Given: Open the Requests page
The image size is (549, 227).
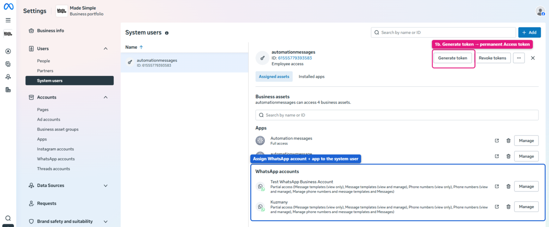Looking at the screenshot, I should tap(47, 204).
